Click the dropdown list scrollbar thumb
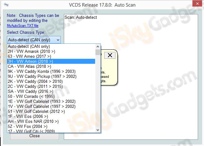This screenshot has height=146, width=204. point(98,52)
